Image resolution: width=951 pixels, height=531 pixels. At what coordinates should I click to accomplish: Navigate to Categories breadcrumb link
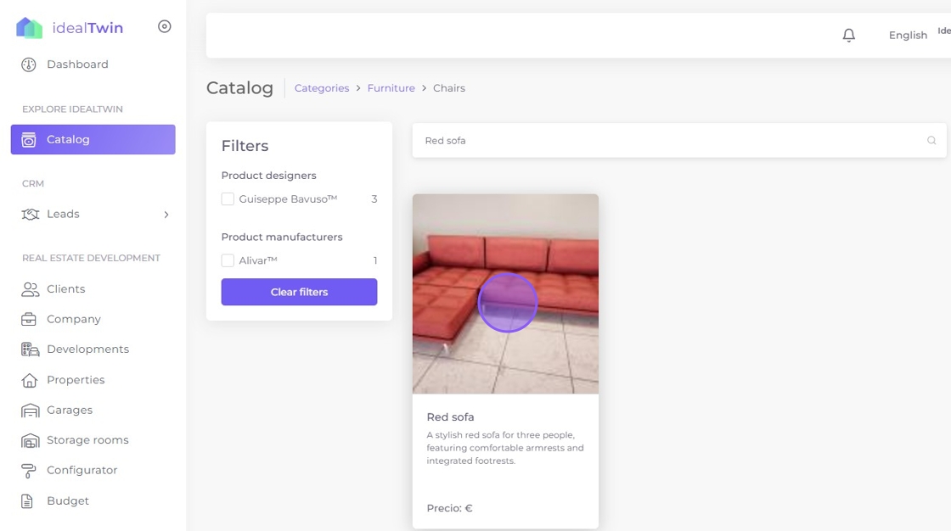click(322, 88)
